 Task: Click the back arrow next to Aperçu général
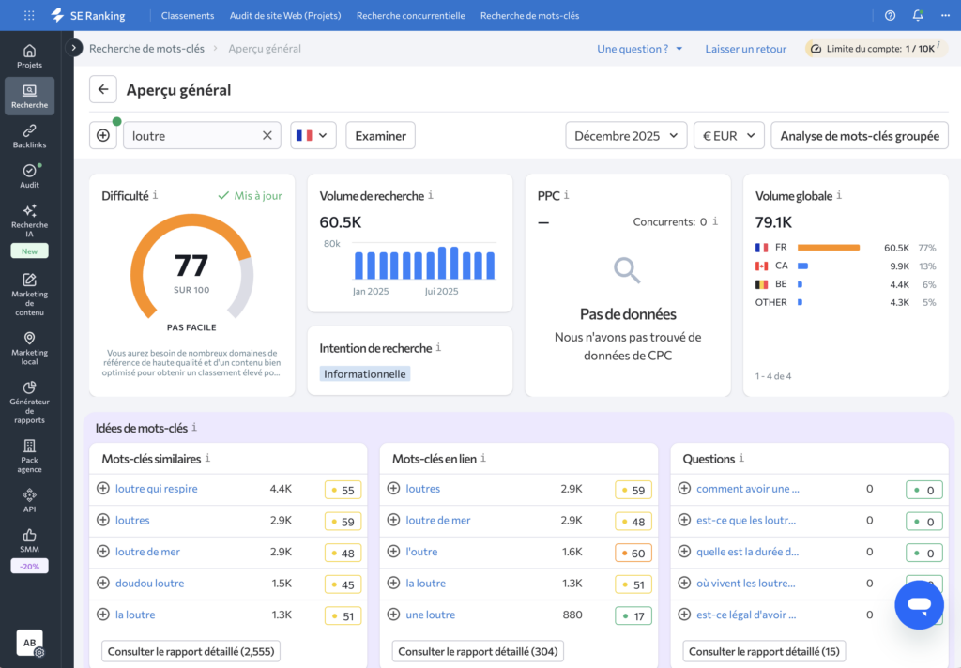[103, 89]
